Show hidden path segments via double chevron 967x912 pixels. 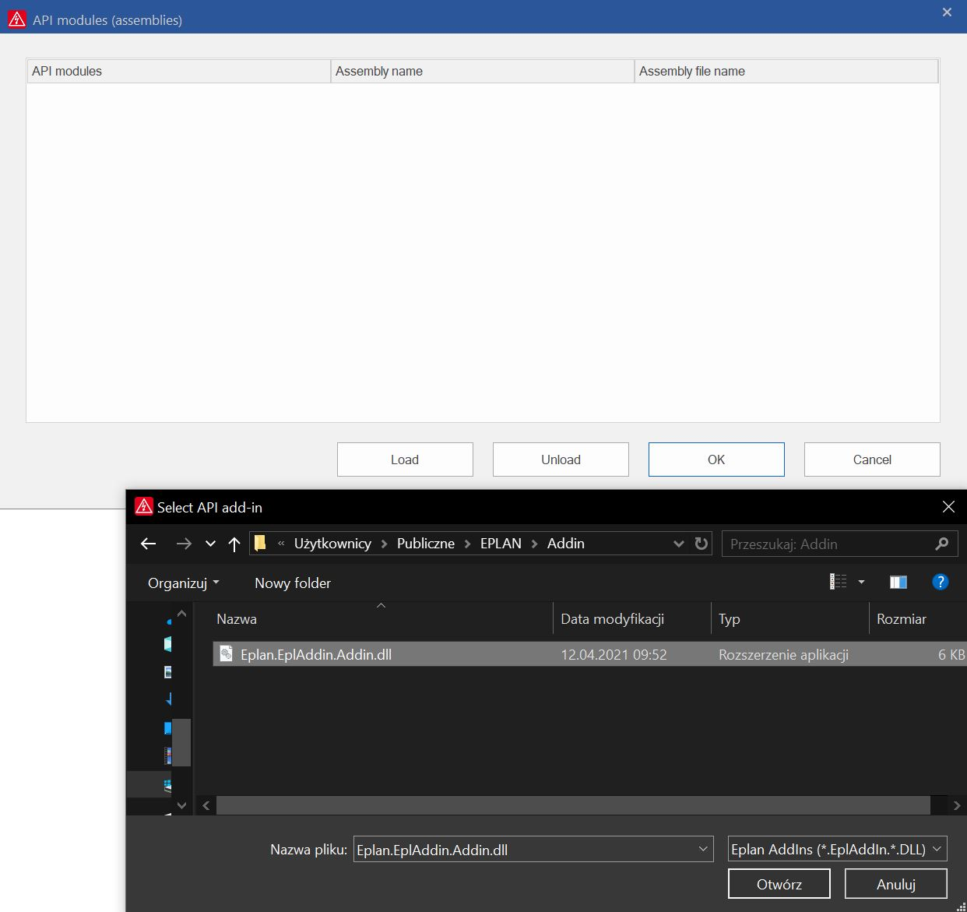coord(281,544)
